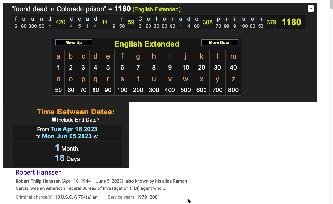
Task: Select the letter 'a' cell in cipher table
Action: tap(58, 56)
